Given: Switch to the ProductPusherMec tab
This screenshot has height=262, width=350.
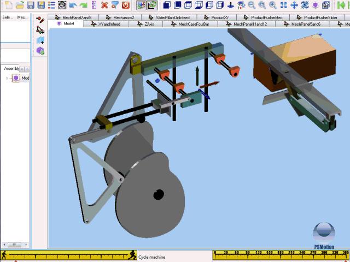Looking at the screenshot, I should pyautogui.click(x=262, y=17).
